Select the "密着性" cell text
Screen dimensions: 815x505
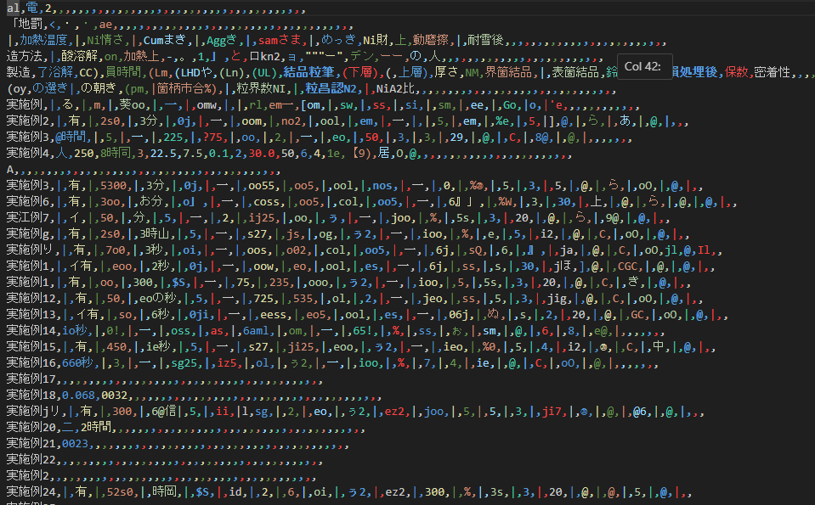[773, 72]
